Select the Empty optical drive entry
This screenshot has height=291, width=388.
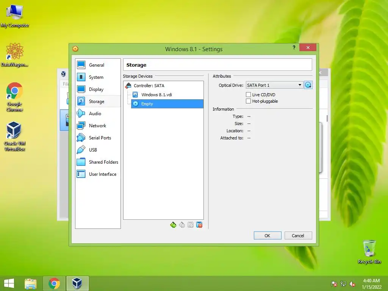pos(167,104)
